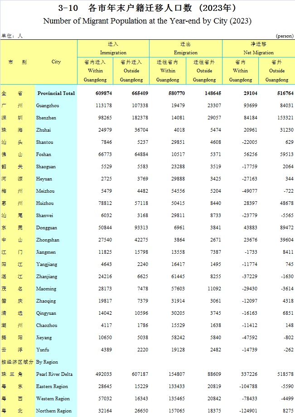Select Jieyang's value 58242
The width and height of the screenshot is (295, 417).
click(178, 338)
